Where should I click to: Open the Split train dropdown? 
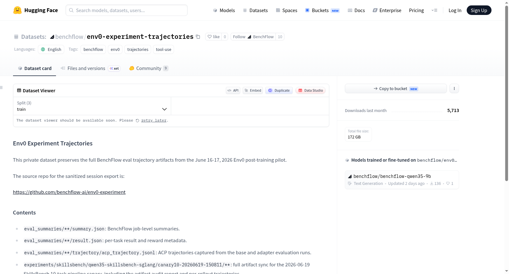(x=92, y=106)
